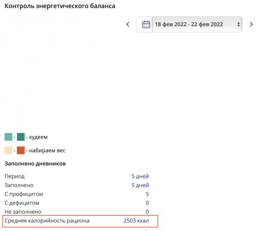
Task: Click the 'Средняя калорийность рациона' label
Action: (x=47, y=220)
